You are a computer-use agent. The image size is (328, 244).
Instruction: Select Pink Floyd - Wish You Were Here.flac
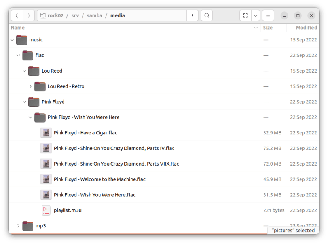click(95, 195)
